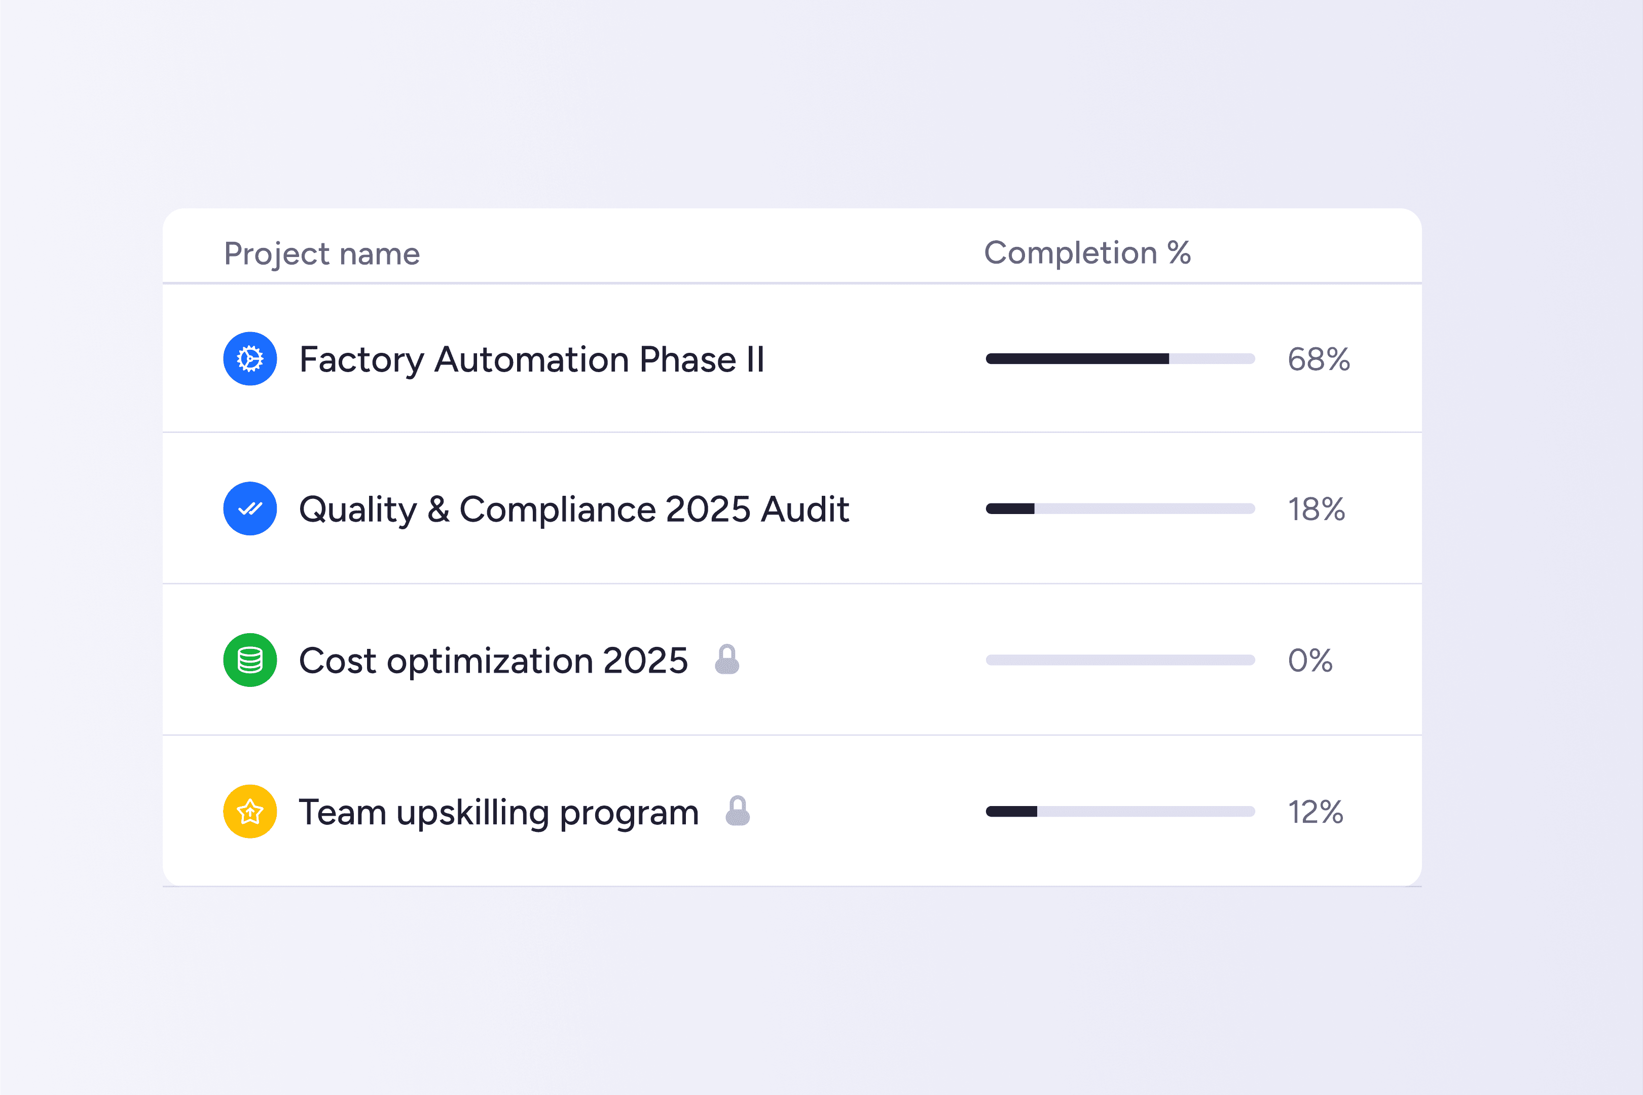Image resolution: width=1643 pixels, height=1095 pixels.
Task: Click the blue double-check Quality & Compliance icon
Action: tap(250, 508)
